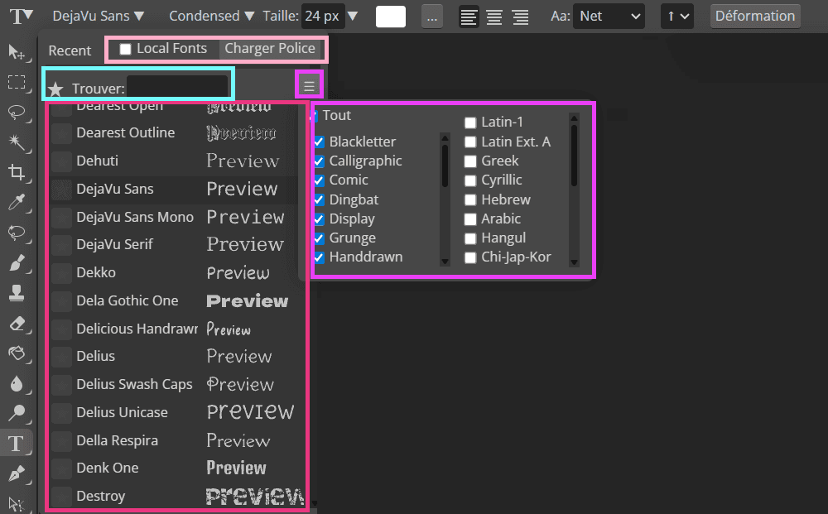Check the Hangul script filter
The image size is (828, 514).
470,238
